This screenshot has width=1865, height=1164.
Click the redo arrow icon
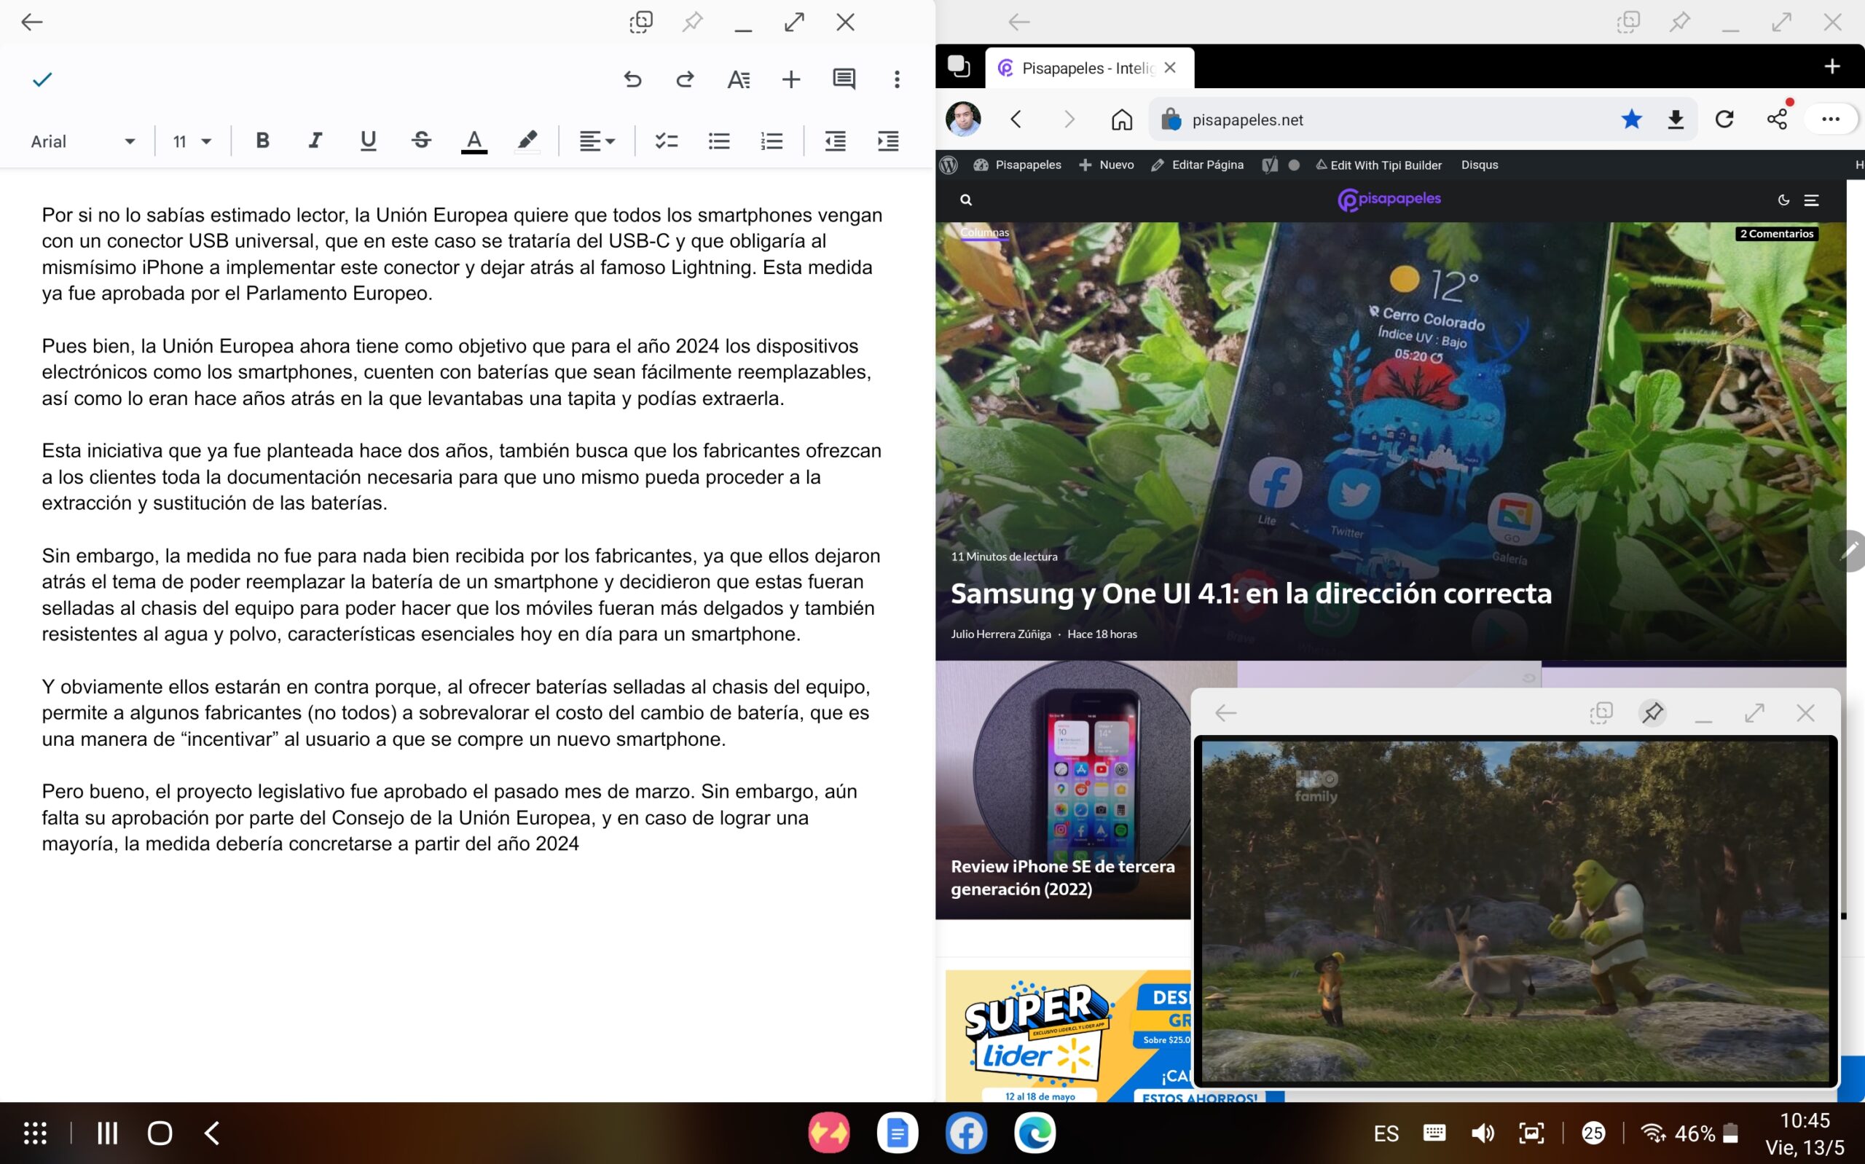tap(684, 79)
